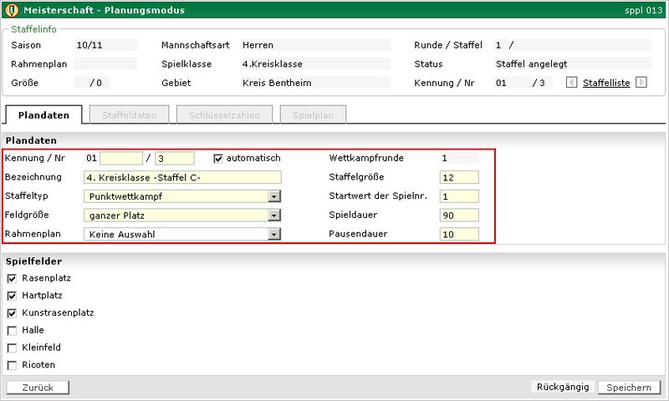Click the Bezeichnung text field
Screen dimensions: 669x401
(x=182, y=177)
